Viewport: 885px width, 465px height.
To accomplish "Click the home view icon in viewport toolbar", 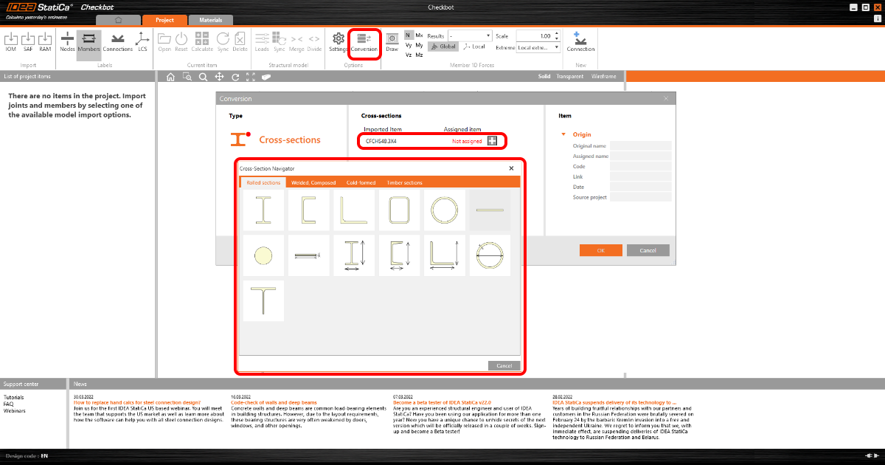I will coord(170,76).
